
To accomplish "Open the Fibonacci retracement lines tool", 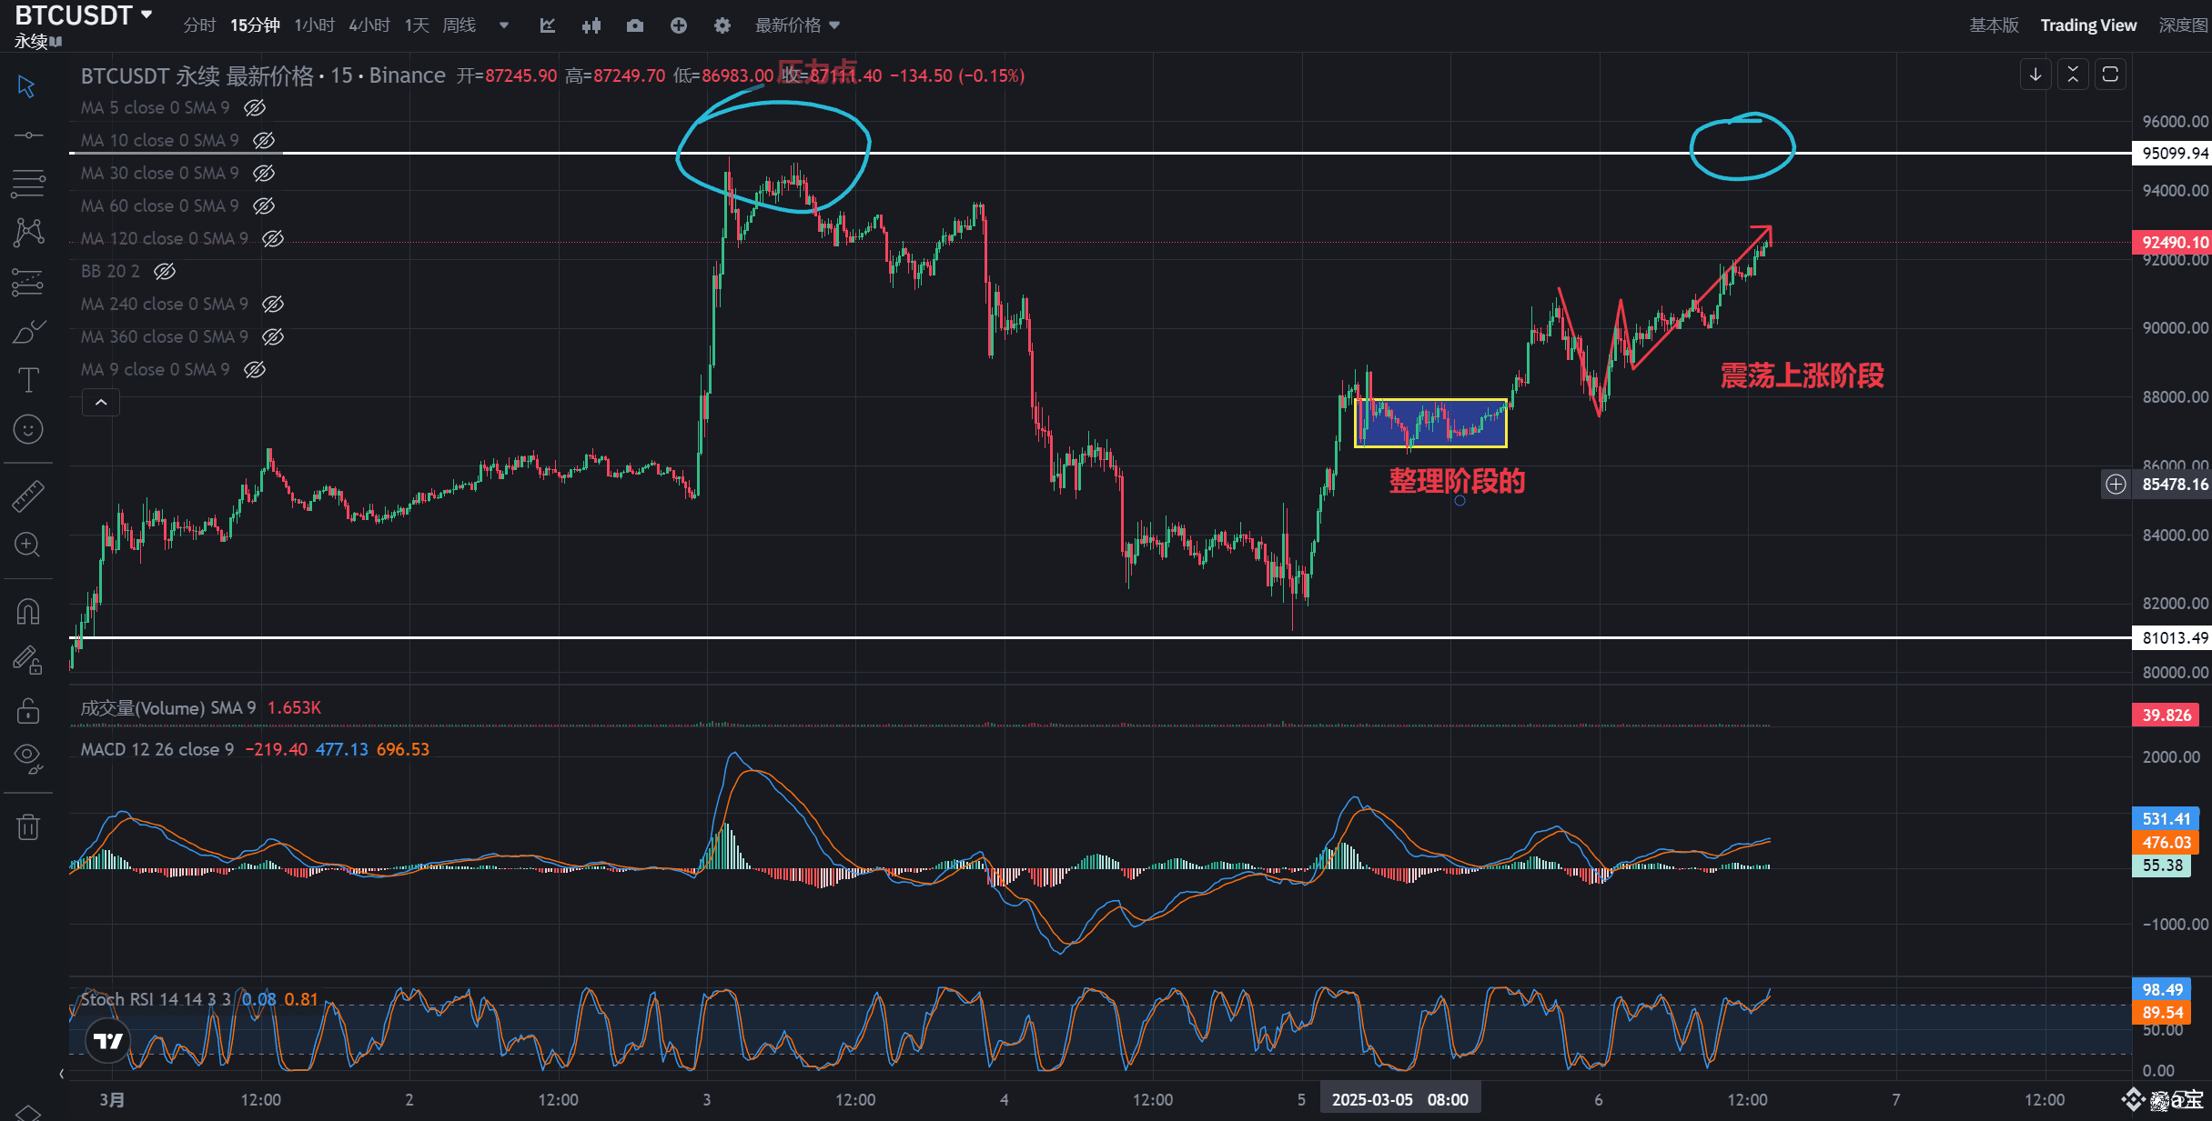I will pos(28,184).
